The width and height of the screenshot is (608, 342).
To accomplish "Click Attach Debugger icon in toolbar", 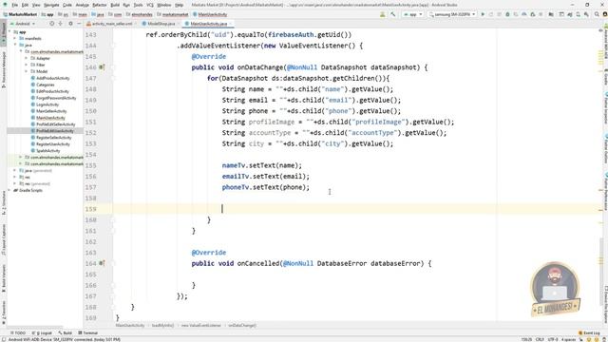I will coord(533,14).
